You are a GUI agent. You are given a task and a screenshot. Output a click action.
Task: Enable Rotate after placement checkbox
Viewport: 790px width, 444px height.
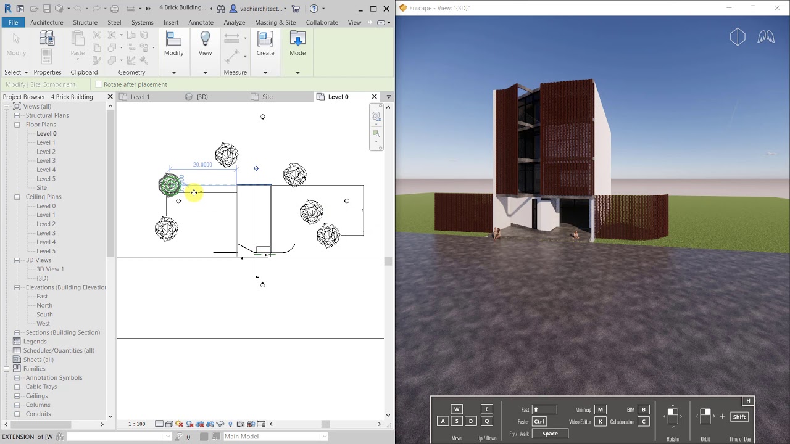point(99,84)
